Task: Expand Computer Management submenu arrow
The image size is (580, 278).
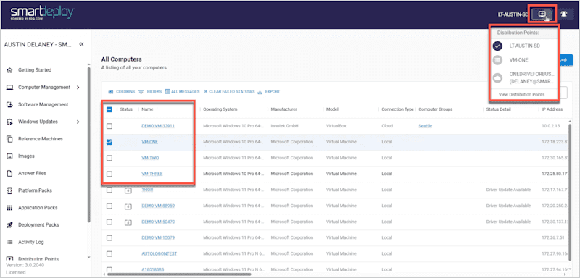Action: click(x=78, y=88)
